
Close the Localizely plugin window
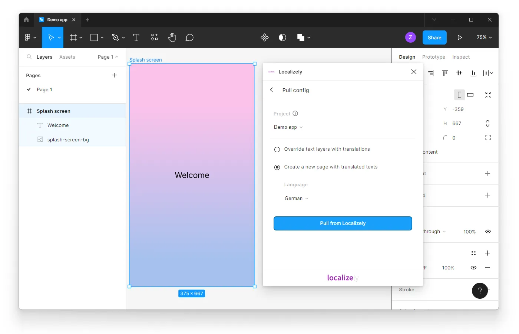[414, 72]
